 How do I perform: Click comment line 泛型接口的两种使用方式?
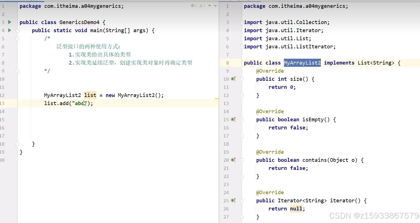tap(88, 47)
